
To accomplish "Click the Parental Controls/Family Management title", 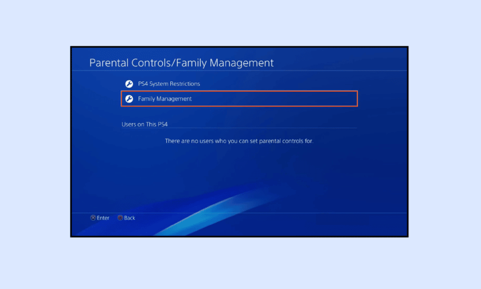I will (x=181, y=63).
